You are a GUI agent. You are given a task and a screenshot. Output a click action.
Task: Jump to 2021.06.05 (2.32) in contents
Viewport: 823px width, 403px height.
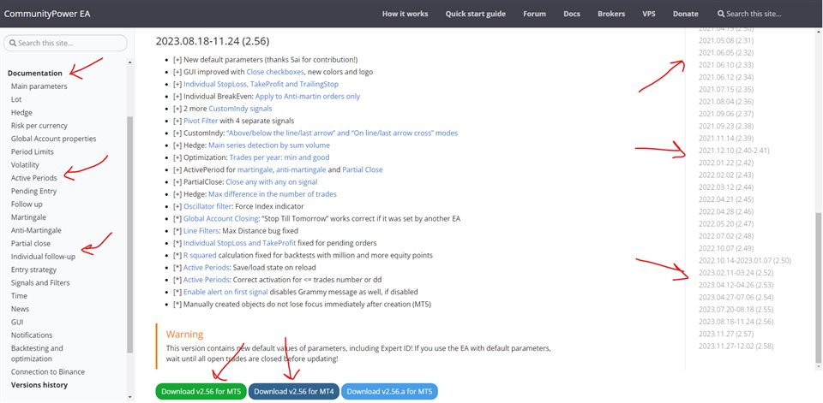[x=726, y=52]
